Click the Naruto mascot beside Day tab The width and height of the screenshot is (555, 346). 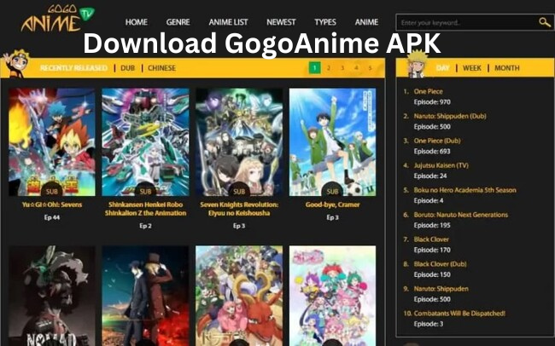[x=417, y=64]
